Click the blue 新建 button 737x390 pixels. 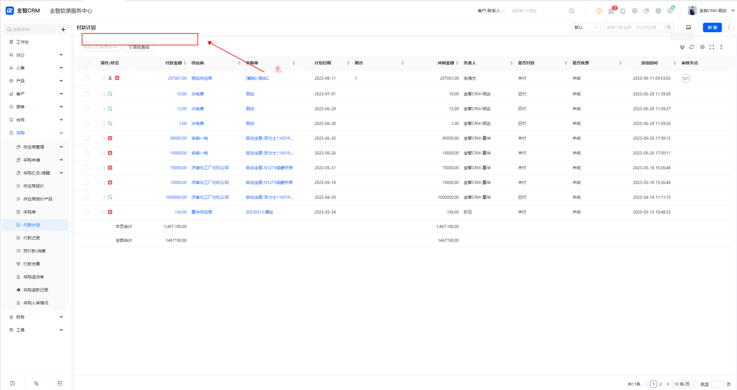coord(712,27)
